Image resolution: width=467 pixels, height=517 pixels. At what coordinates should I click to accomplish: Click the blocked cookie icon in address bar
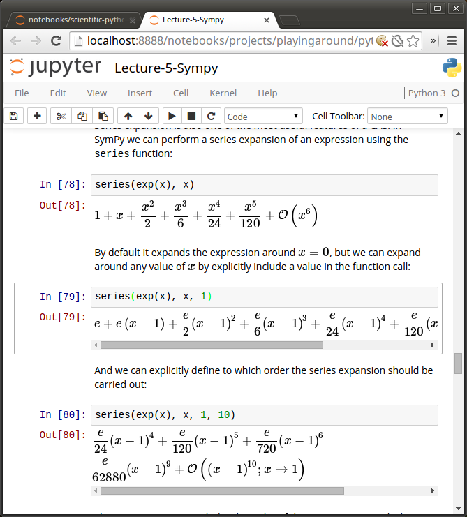pos(382,41)
